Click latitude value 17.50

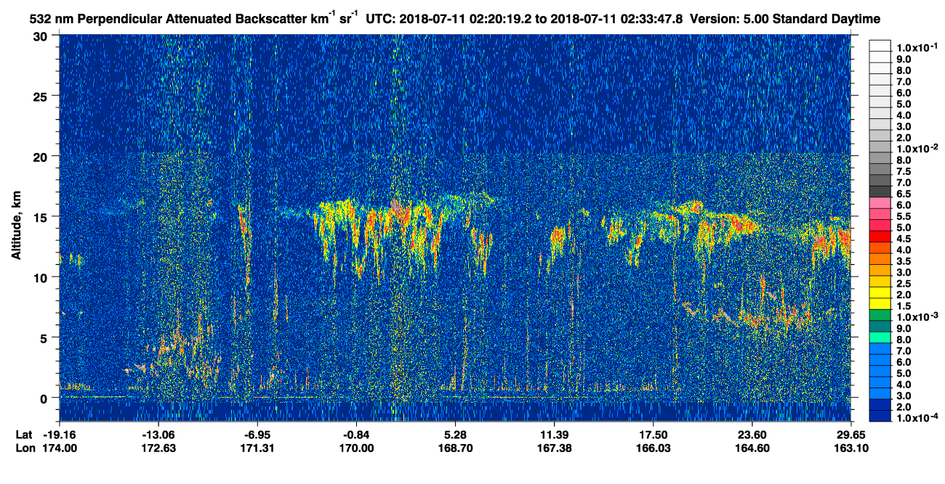(653, 434)
